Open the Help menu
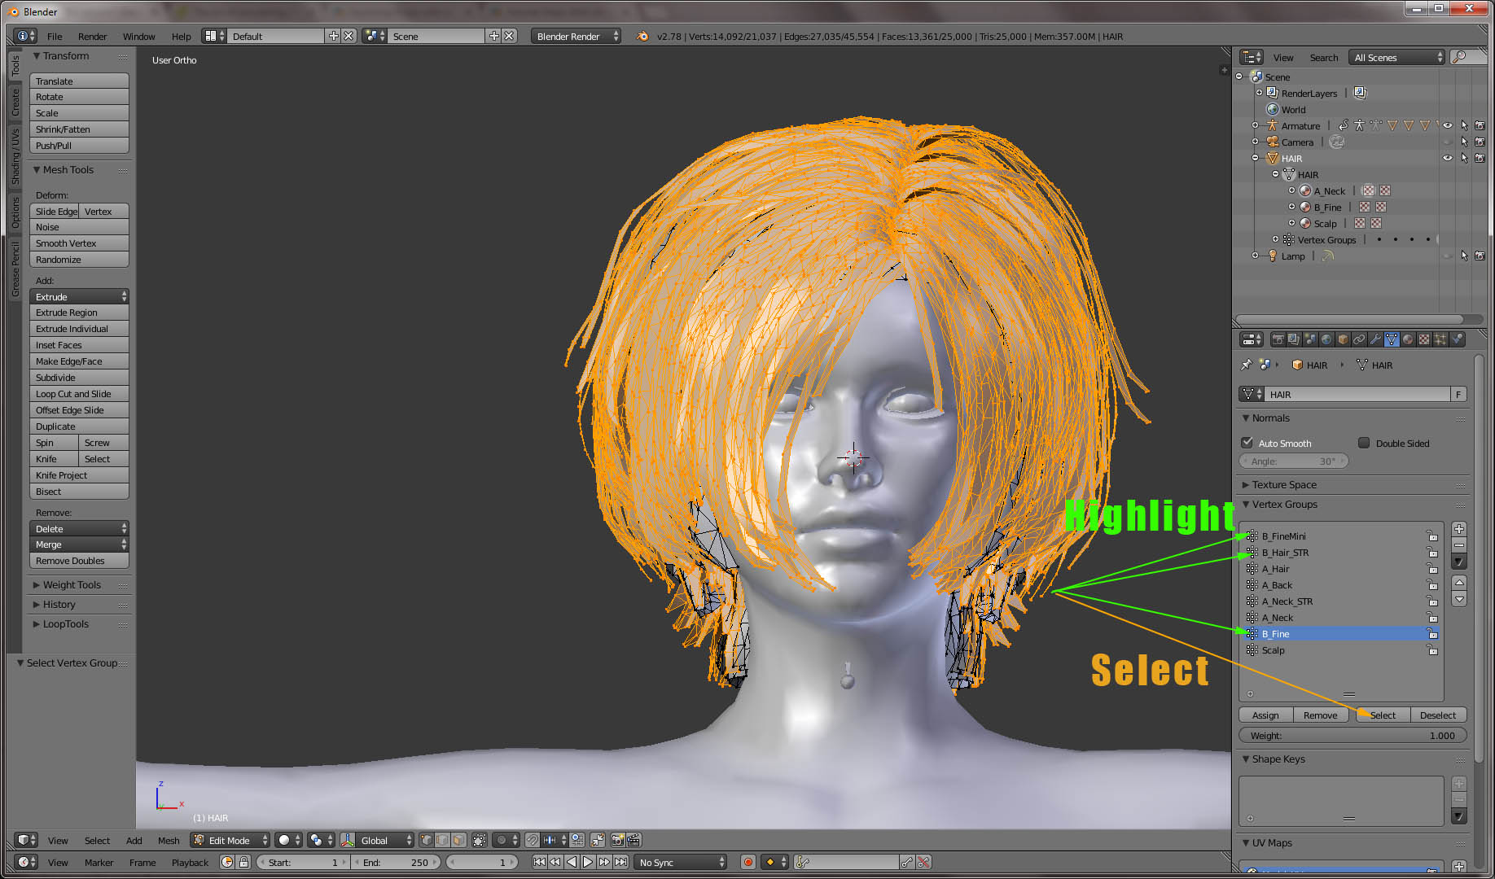The width and height of the screenshot is (1495, 879). (181, 36)
